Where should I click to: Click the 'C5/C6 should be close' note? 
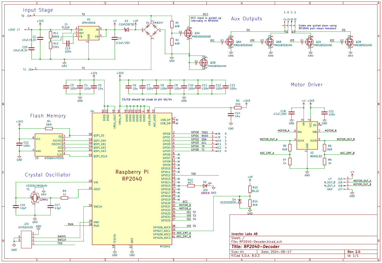(147, 99)
